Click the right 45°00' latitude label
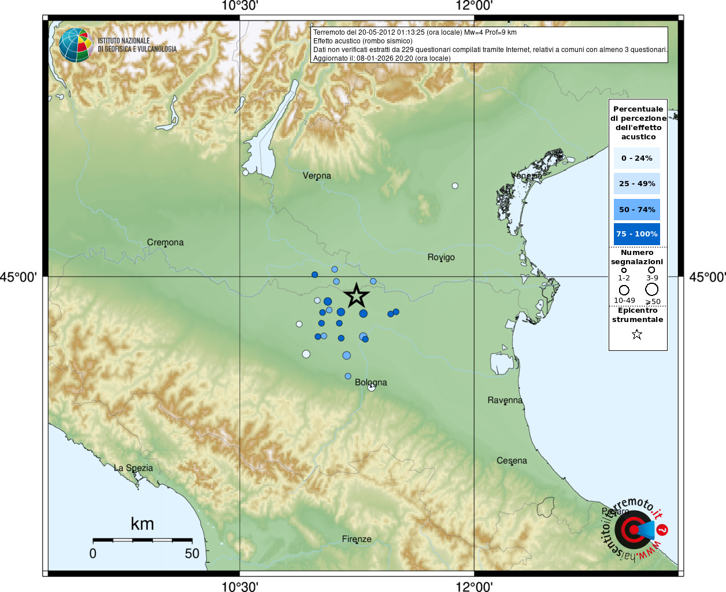The height and width of the screenshot is (592, 726). 707,277
